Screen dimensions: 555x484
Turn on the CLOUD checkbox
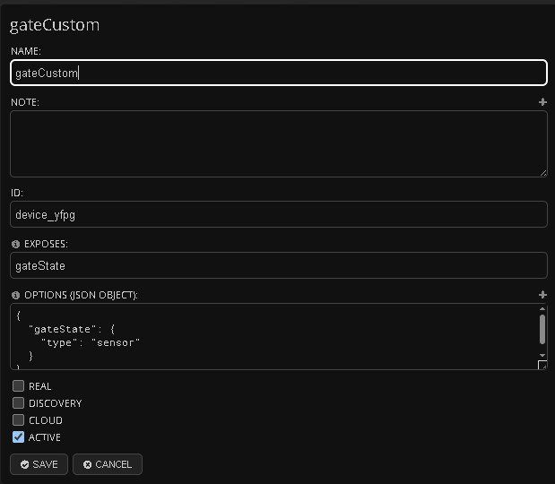click(18, 420)
